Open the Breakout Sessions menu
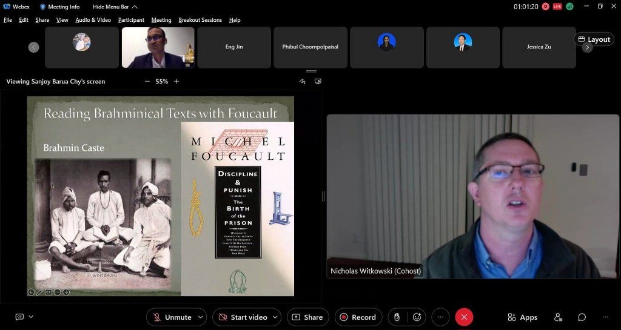Image resolution: width=621 pixels, height=330 pixels. (x=200, y=20)
